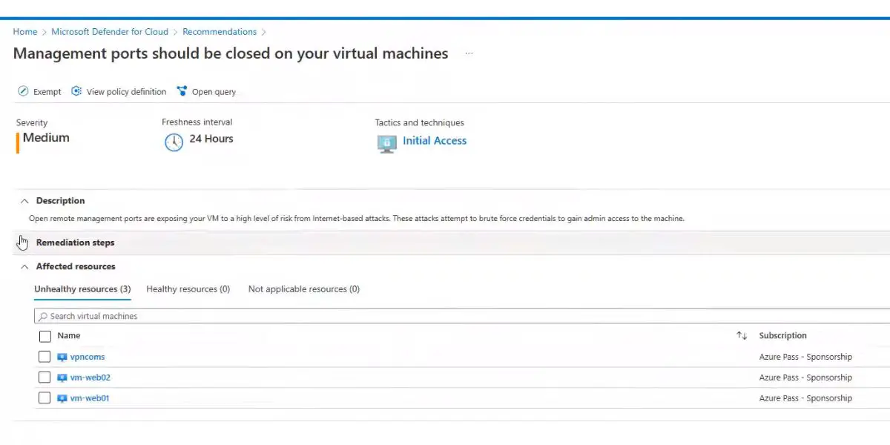Open Recommendations breadcrumb link
The image size is (890, 445).
coord(220,32)
